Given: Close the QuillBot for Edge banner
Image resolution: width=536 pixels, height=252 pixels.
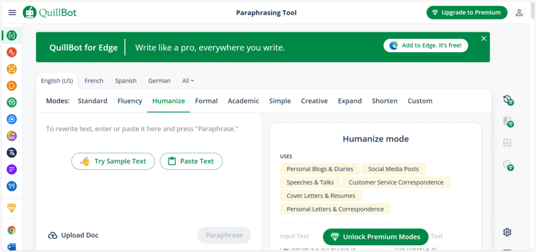Looking at the screenshot, I should (484, 39).
